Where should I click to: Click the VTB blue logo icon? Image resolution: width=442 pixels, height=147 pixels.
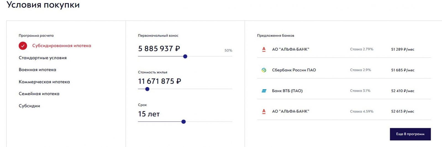tap(264, 91)
